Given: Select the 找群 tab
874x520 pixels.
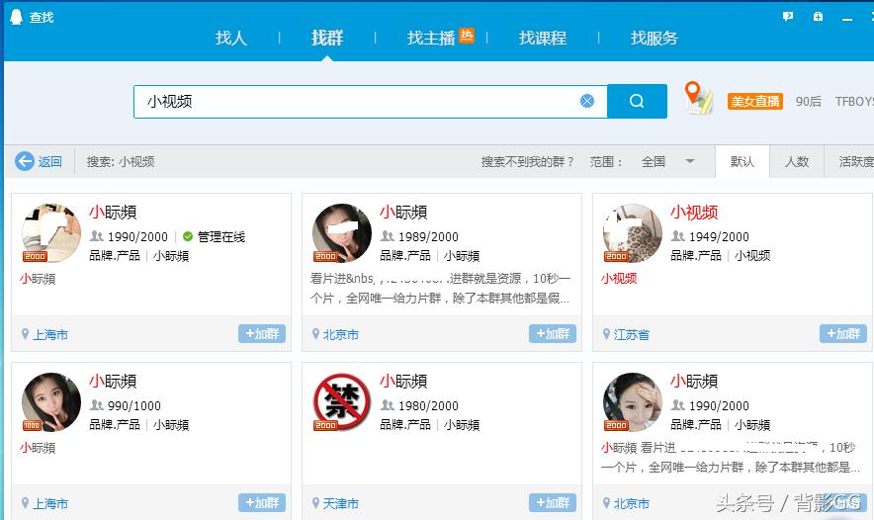Looking at the screenshot, I should click(327, 38).
